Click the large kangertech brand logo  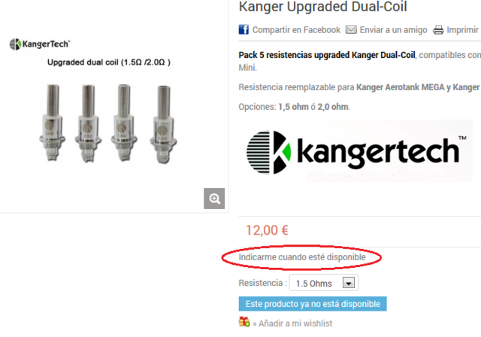(355, 152)
